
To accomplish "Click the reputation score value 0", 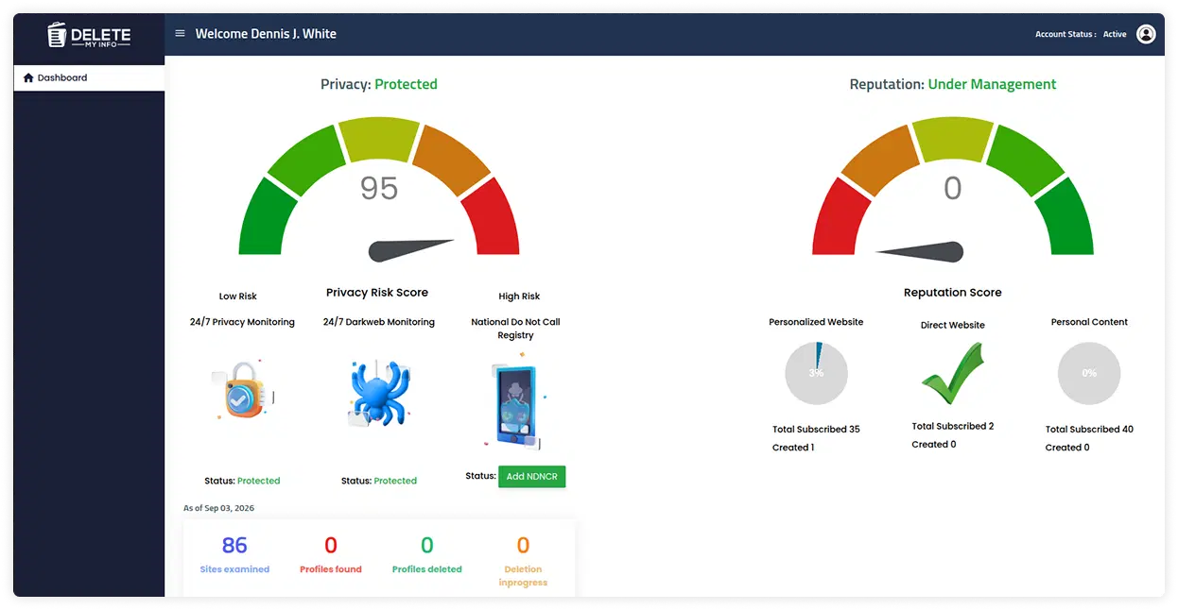I will click(x=953, y=188).
